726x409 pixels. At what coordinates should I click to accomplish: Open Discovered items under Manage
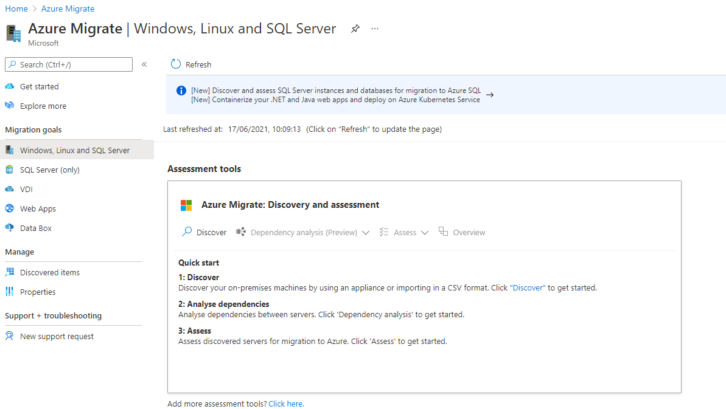pyautogui.click(x=49, y=272)
